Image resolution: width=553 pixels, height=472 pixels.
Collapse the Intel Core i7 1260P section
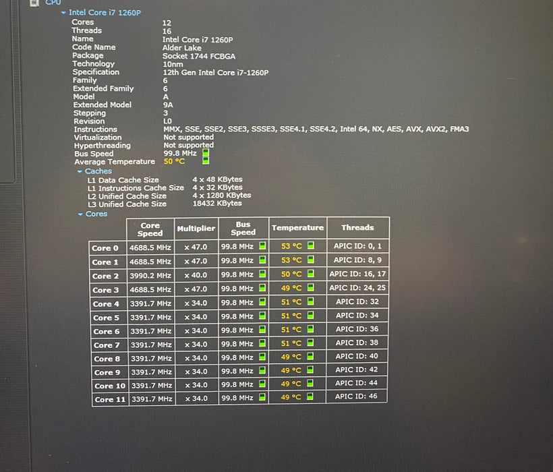point(63,13)
